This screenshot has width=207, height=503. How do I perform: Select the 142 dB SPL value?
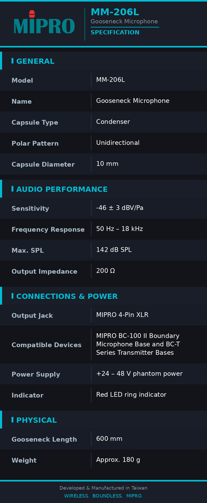[114, 250]
